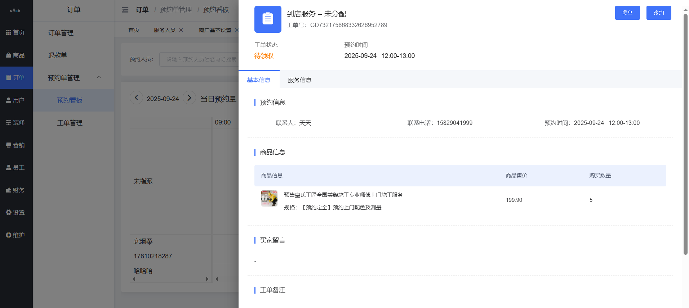Screen dimensions: 689x308
Task: Switch to the 服务信息 tab
Action: [x=299, y=80]
